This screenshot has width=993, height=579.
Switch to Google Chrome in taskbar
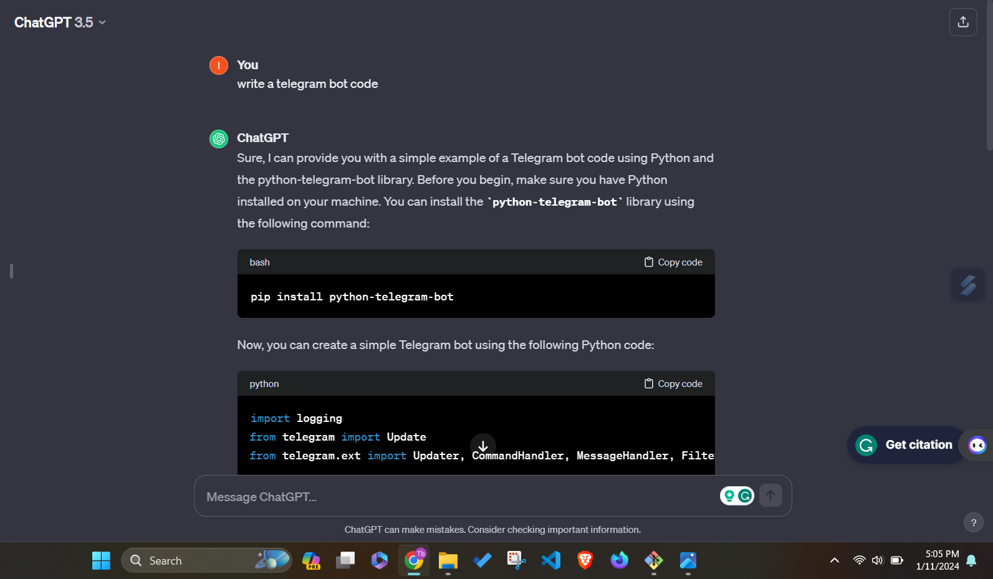tap(414, 560)
